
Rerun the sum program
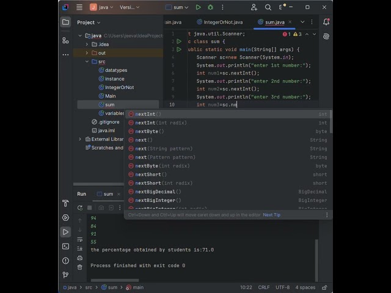pos(80,208)
